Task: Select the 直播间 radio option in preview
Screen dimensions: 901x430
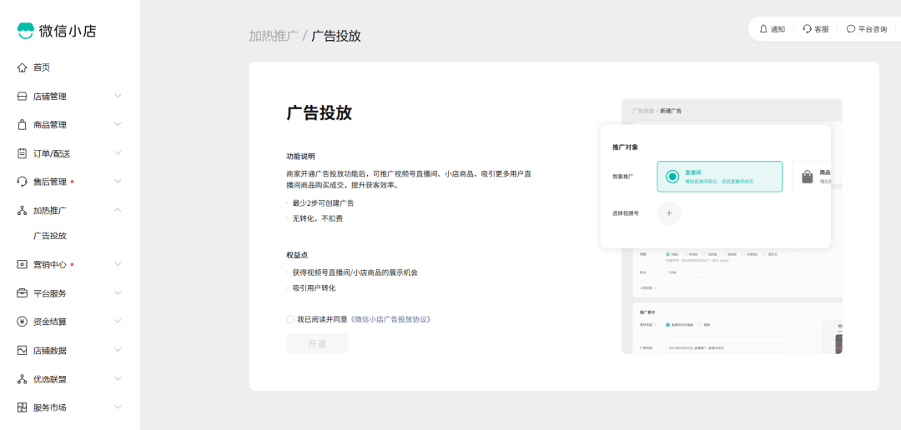Action: tap(672, 176)
